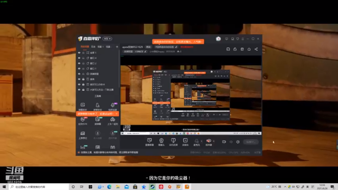Open Microsoft Edge from the taskbar
The width and height of the screenshot is (338, 190).
(x=109, y=187)
